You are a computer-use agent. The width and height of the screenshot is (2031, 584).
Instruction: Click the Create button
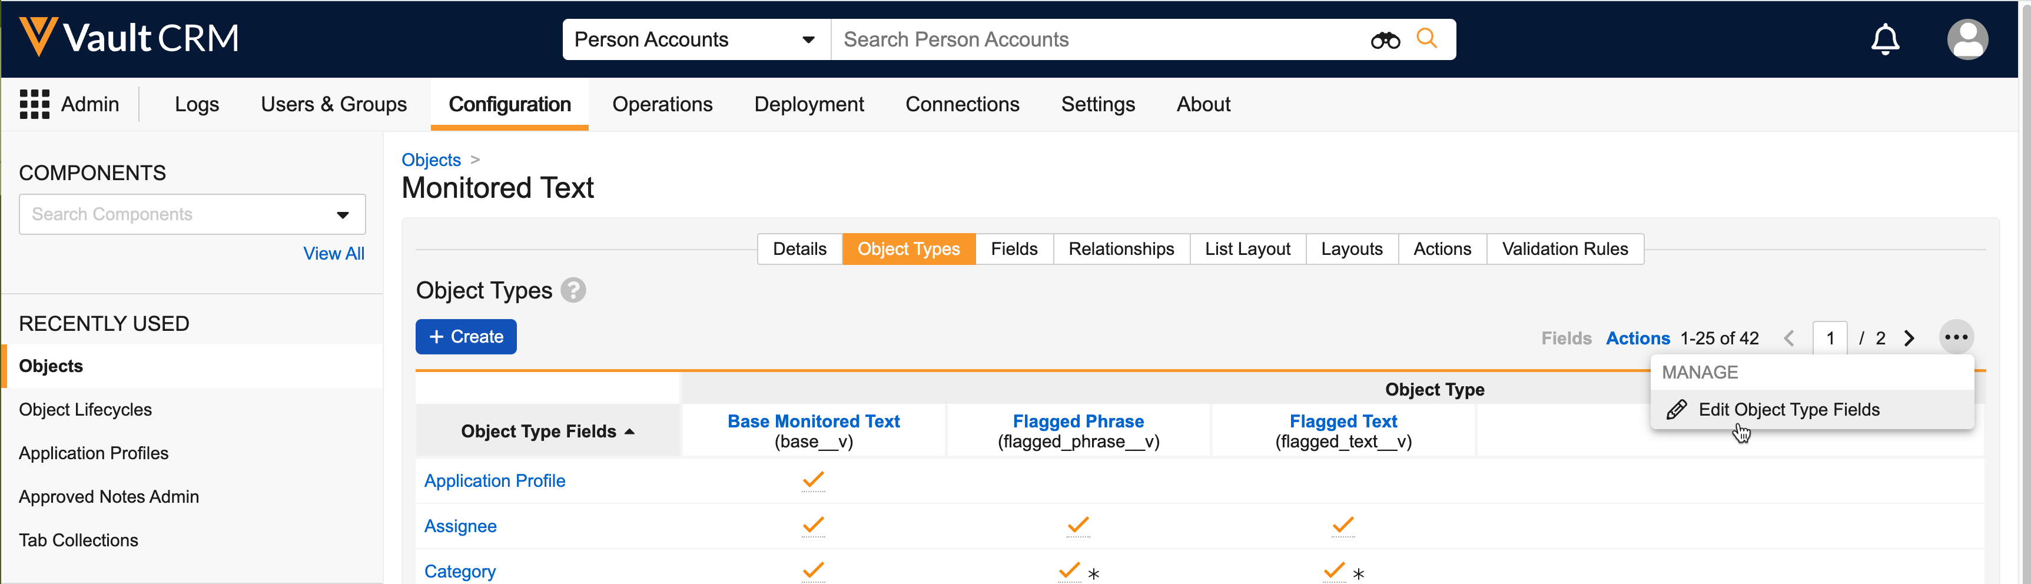point(466,337)
